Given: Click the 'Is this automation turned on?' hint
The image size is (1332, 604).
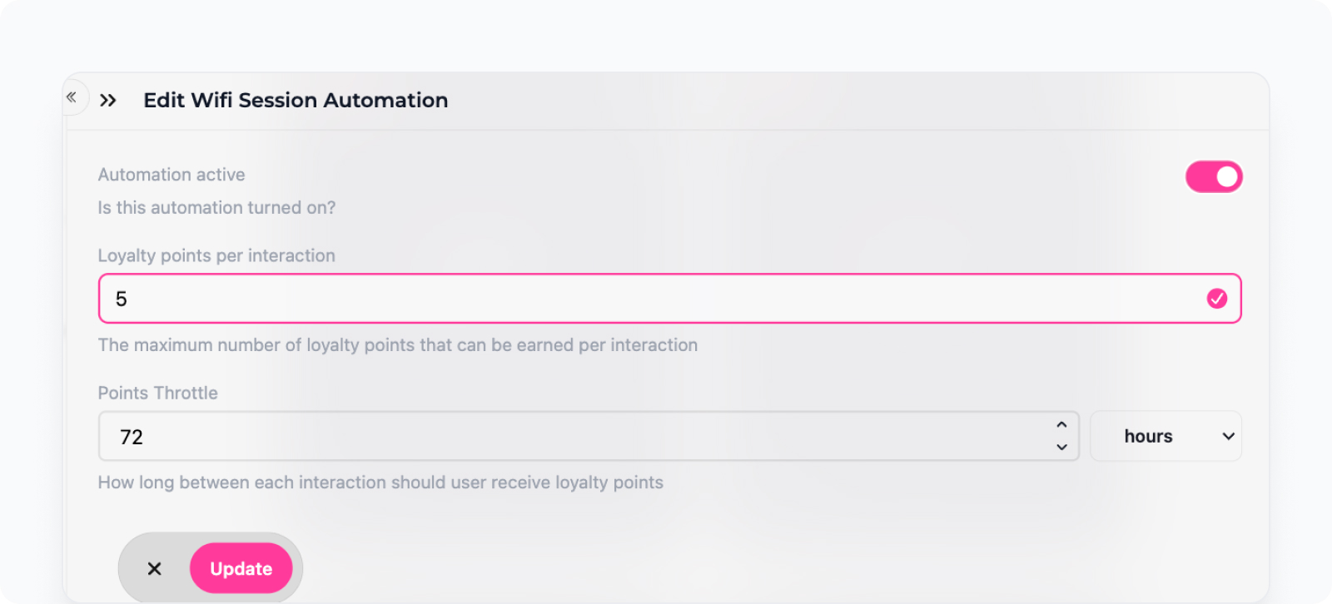Looking at the screenshot, I should coord(216,208).
